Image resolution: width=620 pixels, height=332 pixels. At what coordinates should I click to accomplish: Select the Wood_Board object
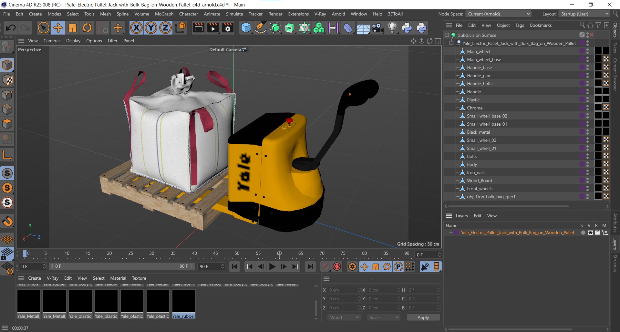pos(479,181)
